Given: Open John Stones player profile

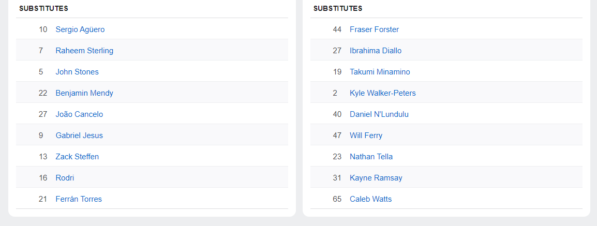Looking at the screenshot, I should (77, 72).
